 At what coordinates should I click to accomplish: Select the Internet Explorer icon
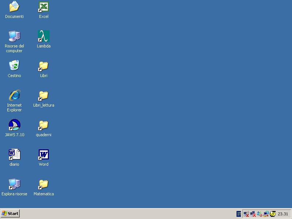point(14,95)
